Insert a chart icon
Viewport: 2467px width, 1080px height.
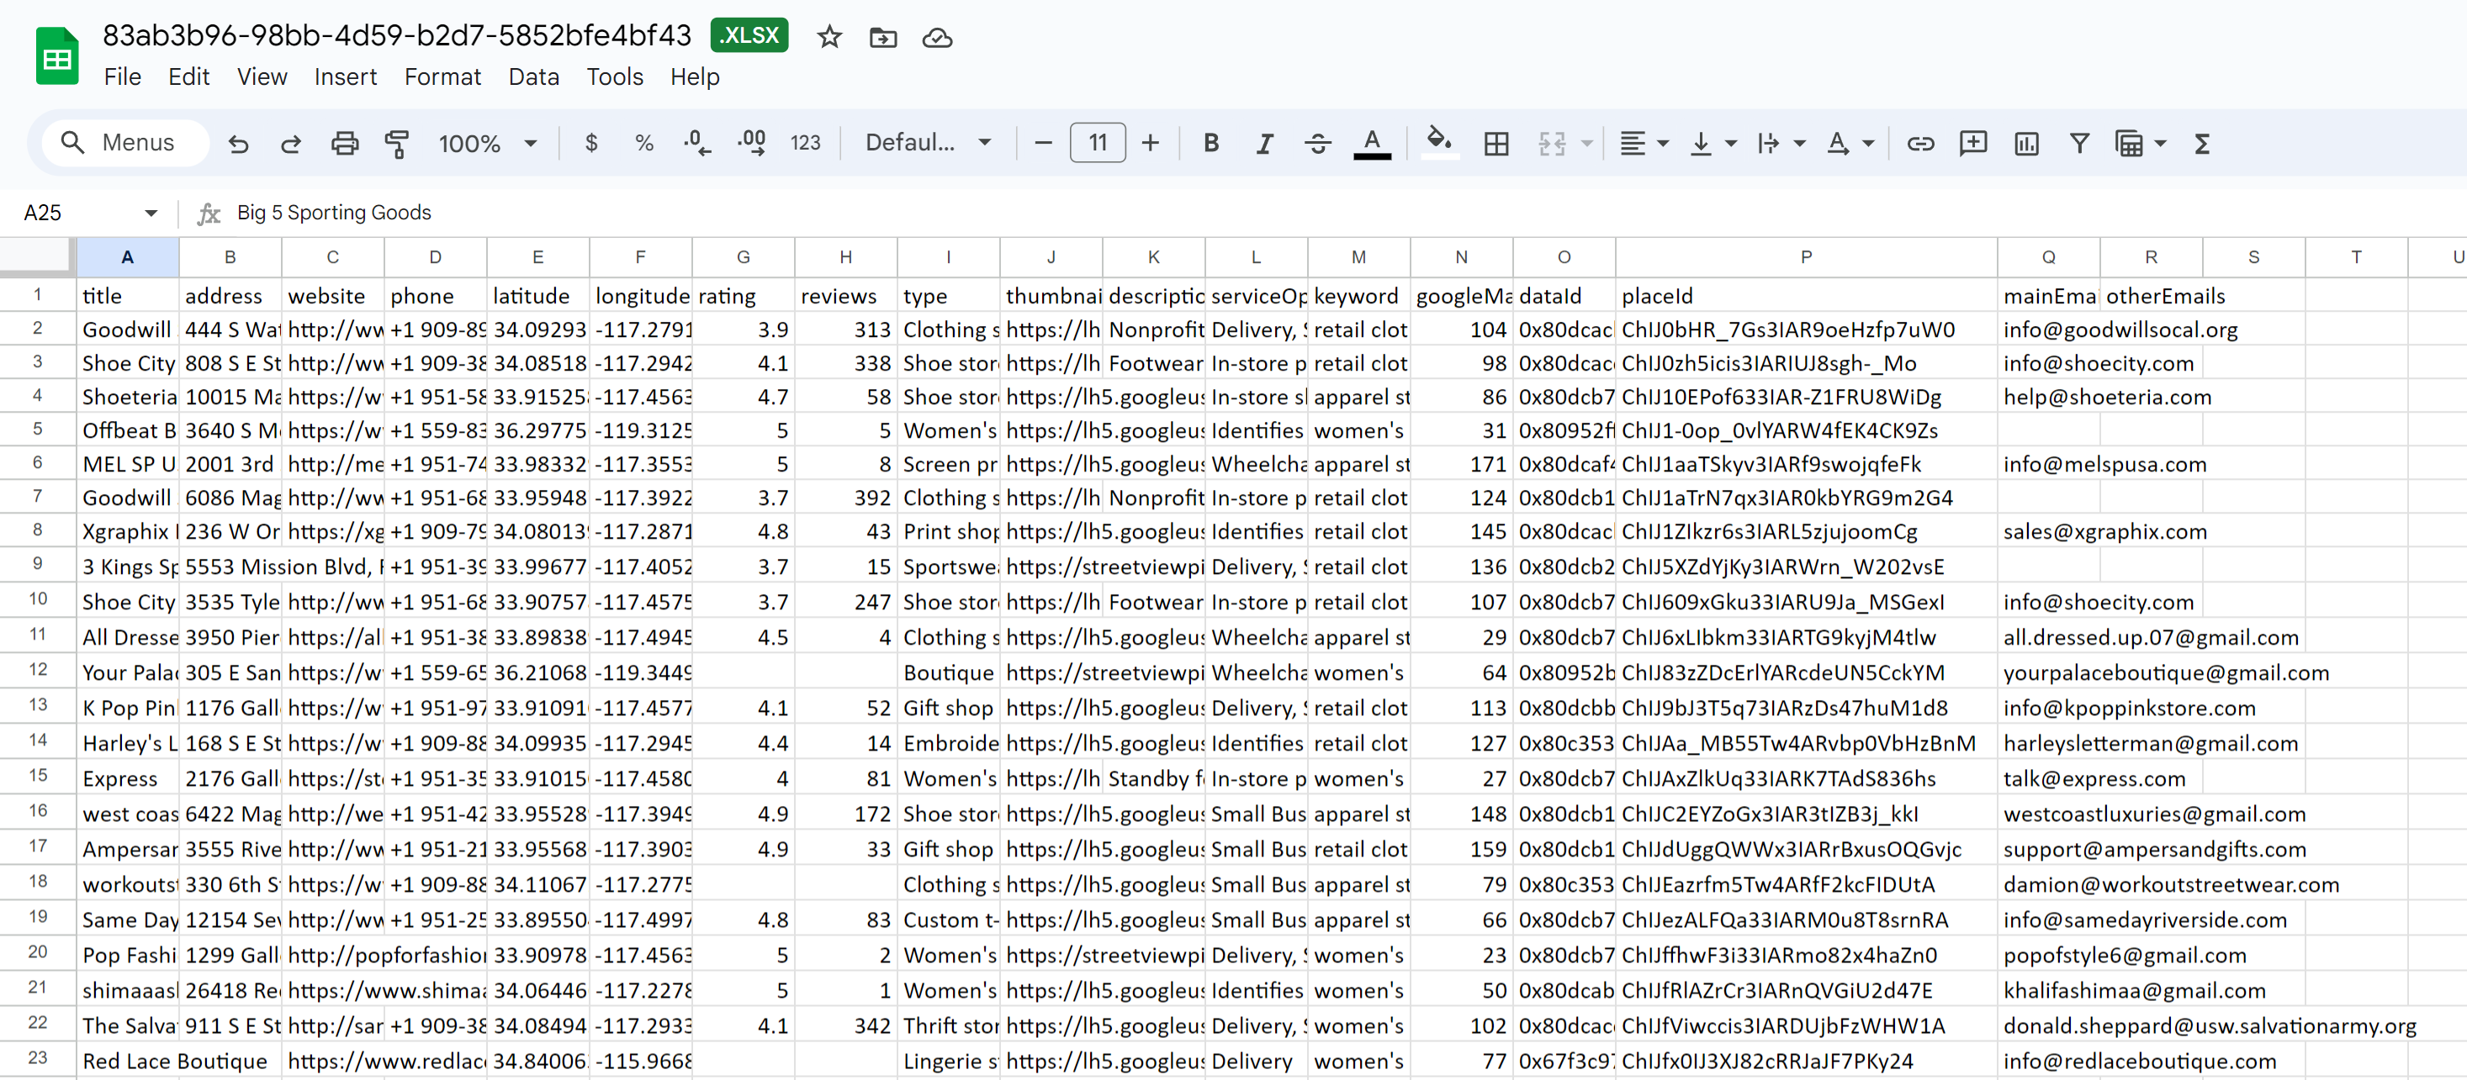tap(2026, 144)
